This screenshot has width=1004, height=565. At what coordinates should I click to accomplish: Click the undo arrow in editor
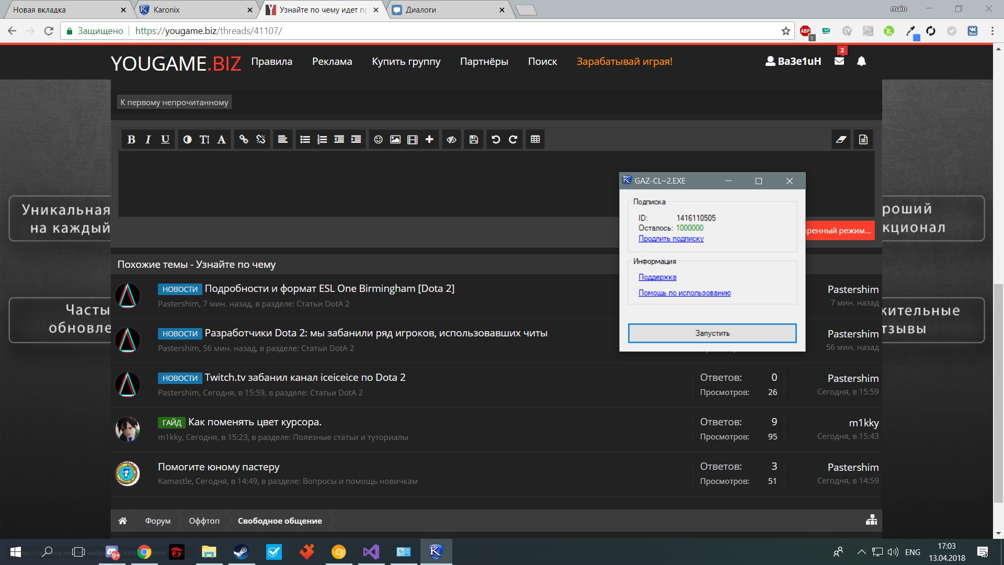coord(496,139)
